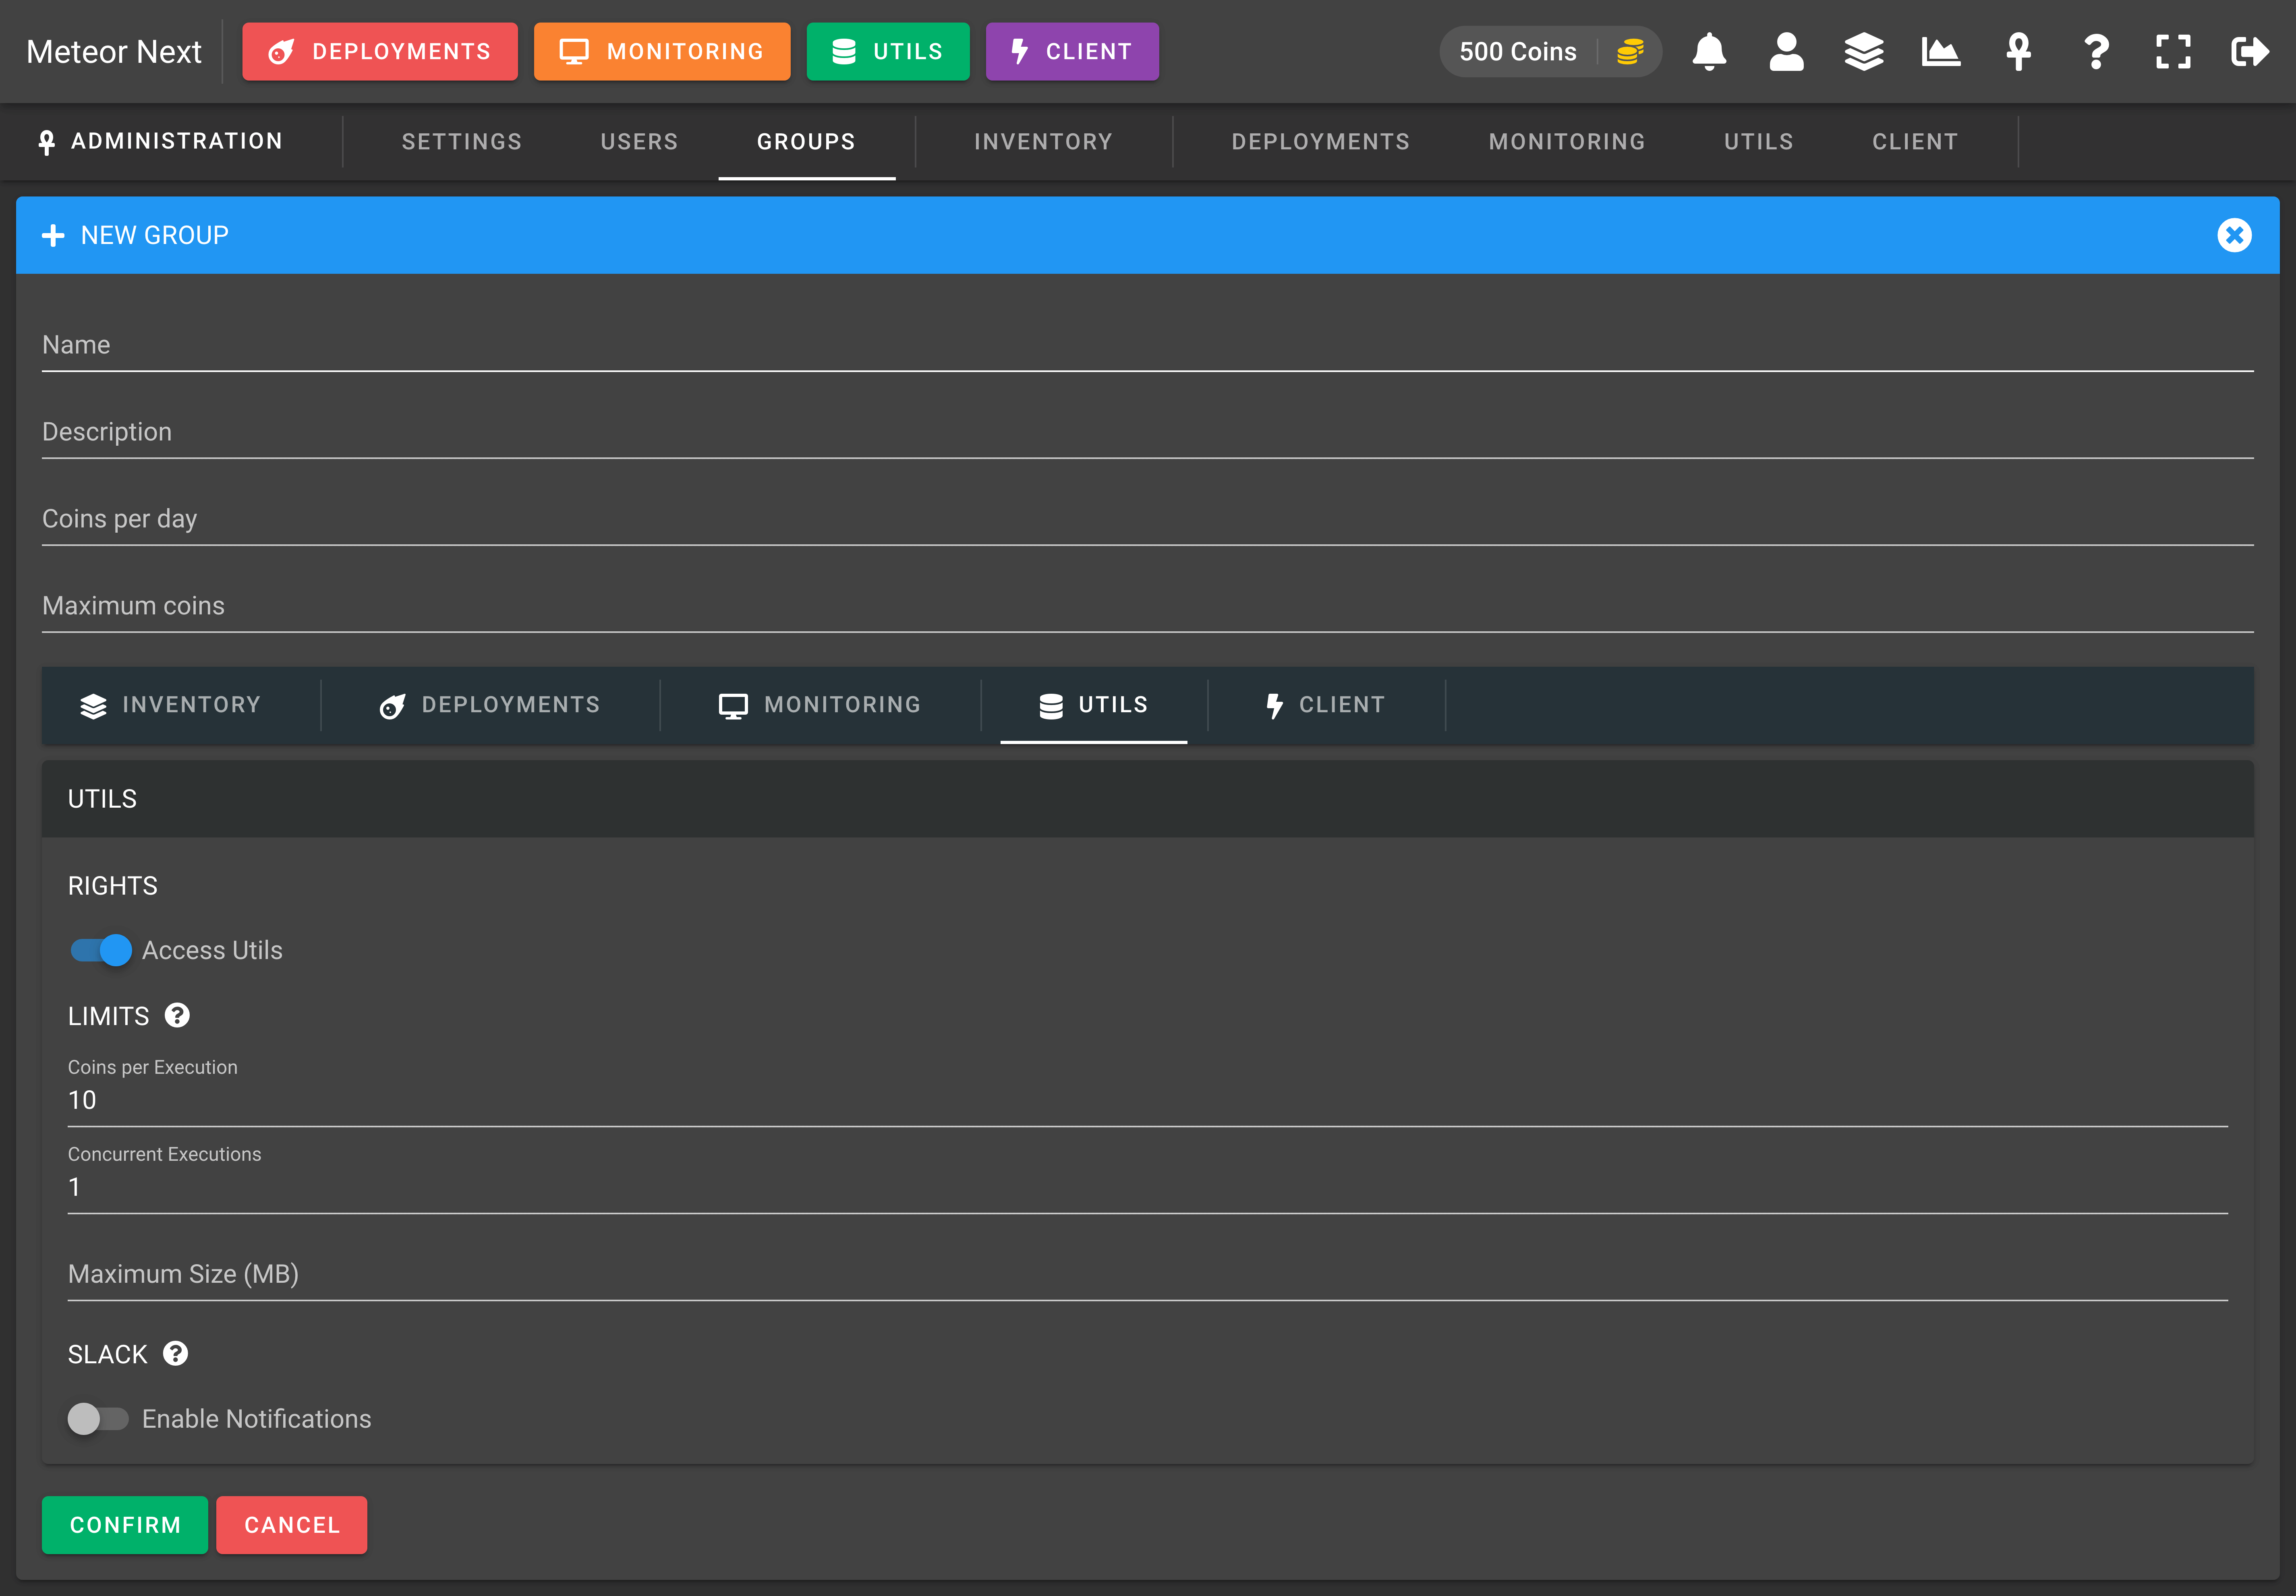The image size is (2296, 1596).
Task: Click the UTILS card heading
Action: (x=102, y=800)
